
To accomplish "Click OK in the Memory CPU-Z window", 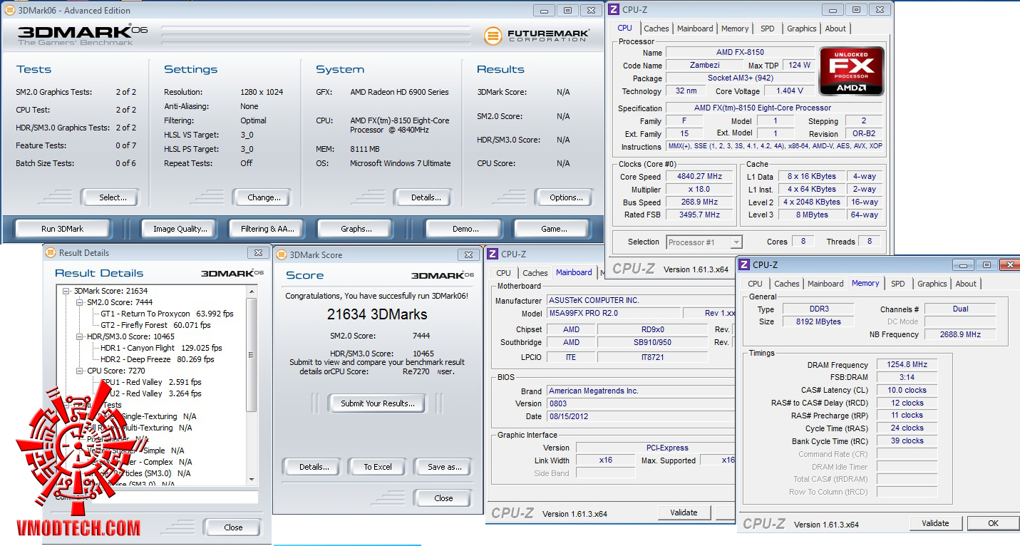I will 993,523.
